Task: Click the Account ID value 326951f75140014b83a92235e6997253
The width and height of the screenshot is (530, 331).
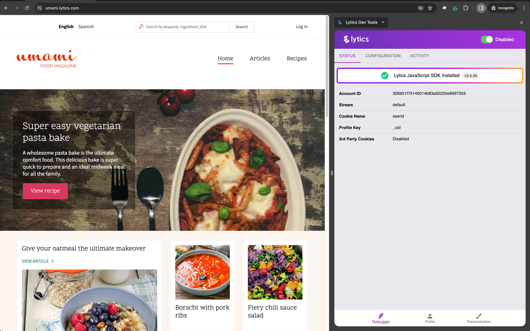Action: [429, 94]
